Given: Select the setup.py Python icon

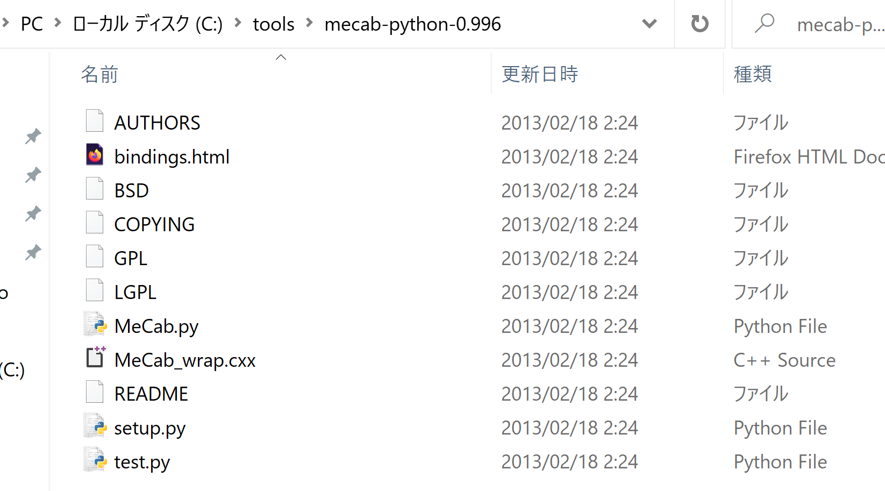Looking at the screenshot, I should 95,426.
